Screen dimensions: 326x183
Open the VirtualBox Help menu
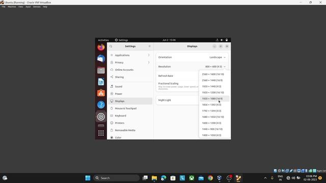pos(45,7)
